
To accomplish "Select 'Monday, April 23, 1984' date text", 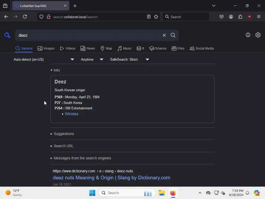I will point(82,97).
